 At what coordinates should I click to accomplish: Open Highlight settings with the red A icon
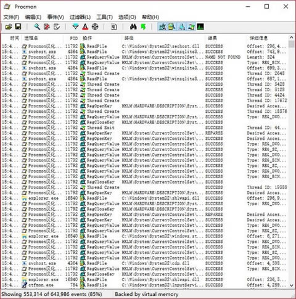click(x=85, y=27)
